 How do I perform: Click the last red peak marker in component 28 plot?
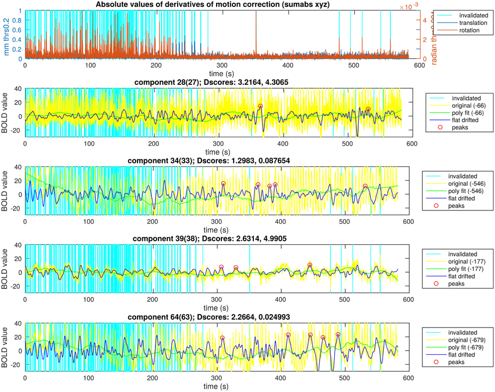tap(368, 109)
